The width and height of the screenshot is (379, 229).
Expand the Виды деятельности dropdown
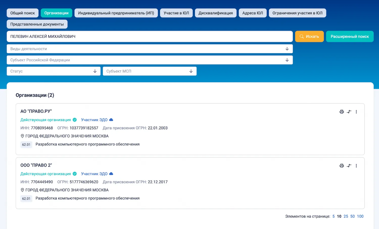150,49
